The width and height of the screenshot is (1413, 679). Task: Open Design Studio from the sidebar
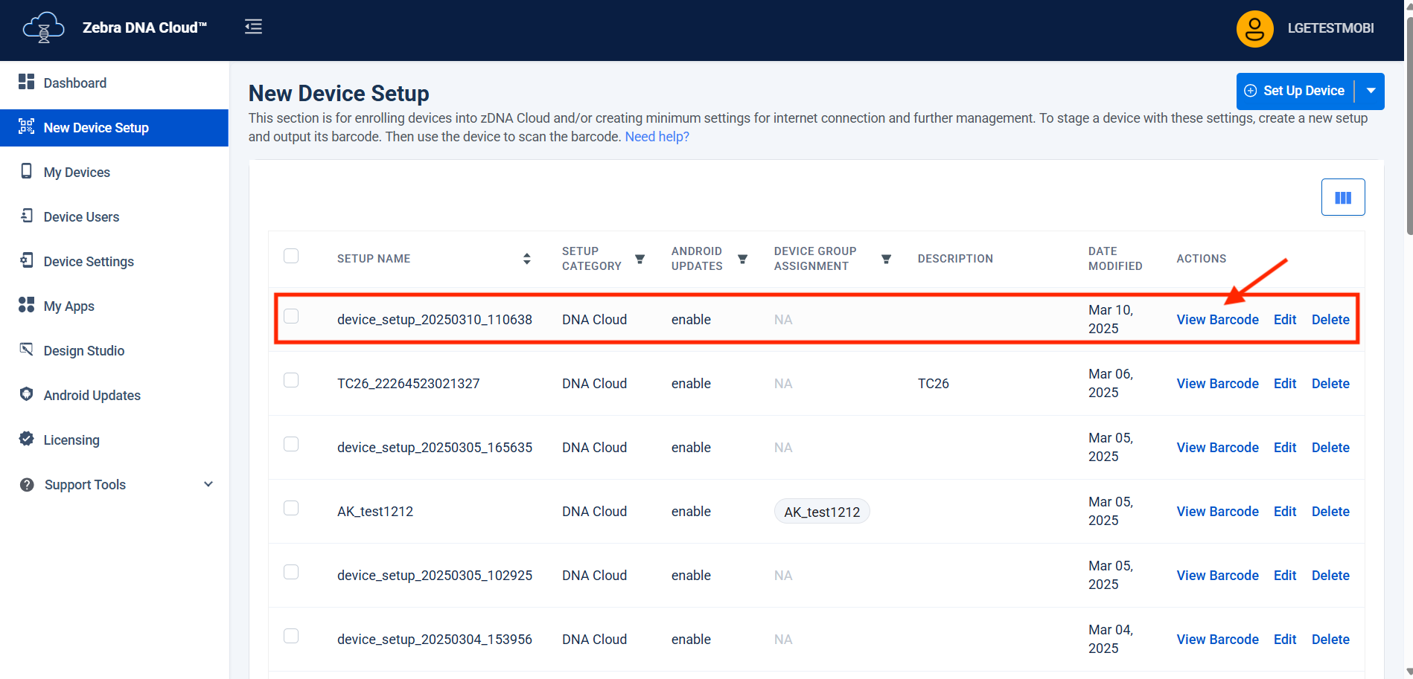coord(83,351)
